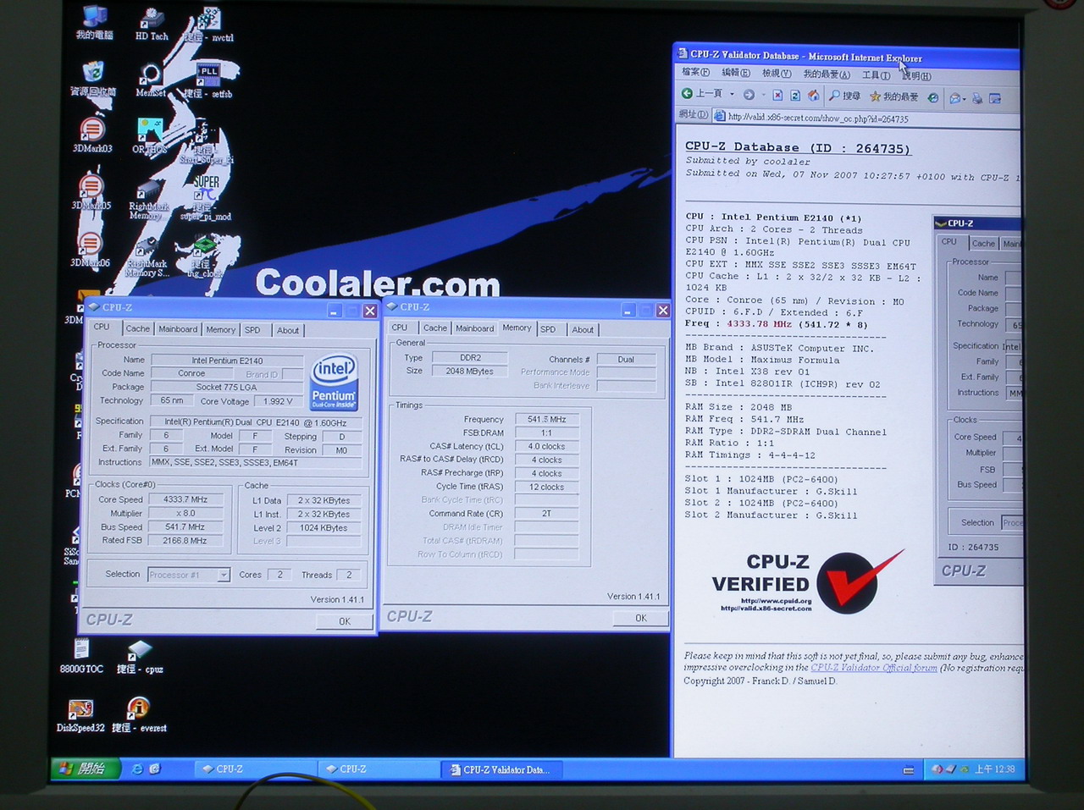Open the Favorites star in IE toolbar
This screenshot has height=810, width=1084.
click(894, 96)
